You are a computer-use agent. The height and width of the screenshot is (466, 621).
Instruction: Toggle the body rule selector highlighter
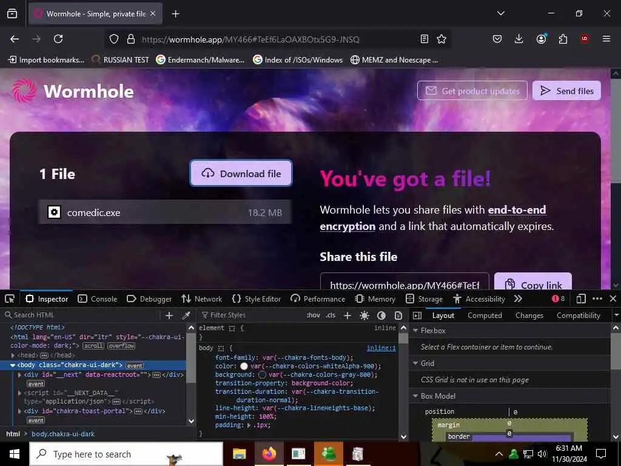pyautogui.click(x=221, y=348)
